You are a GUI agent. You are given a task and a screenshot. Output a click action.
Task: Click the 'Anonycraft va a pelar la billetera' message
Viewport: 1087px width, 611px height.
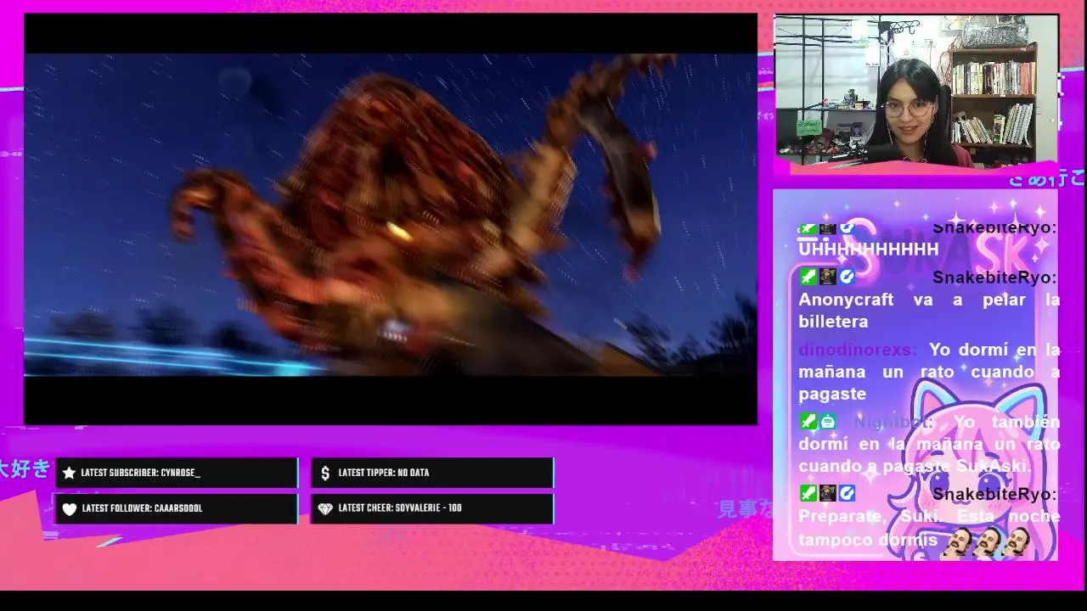(x=929, y=311)
